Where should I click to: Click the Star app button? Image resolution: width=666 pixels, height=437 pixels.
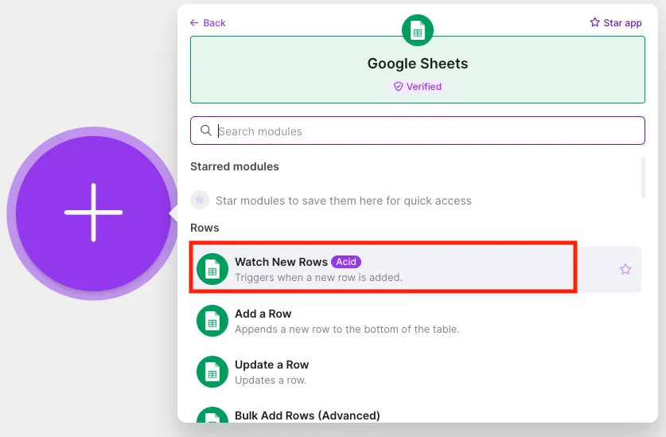[x=615, y=22]
